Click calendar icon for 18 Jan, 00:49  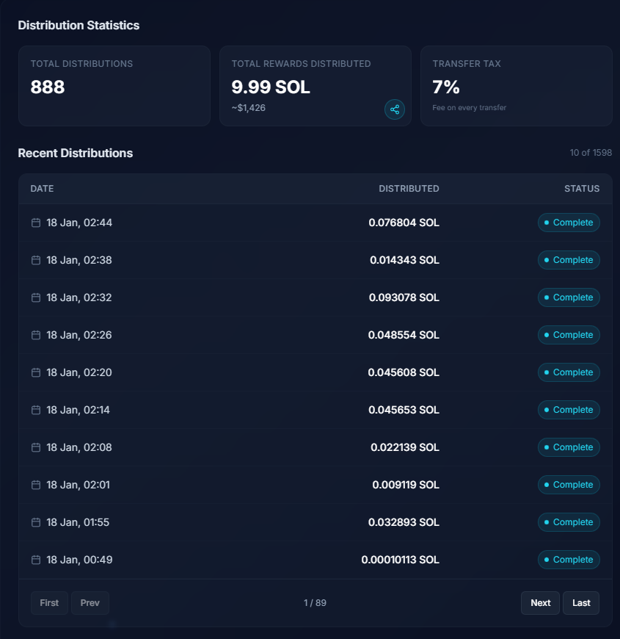tap(36, 560)
